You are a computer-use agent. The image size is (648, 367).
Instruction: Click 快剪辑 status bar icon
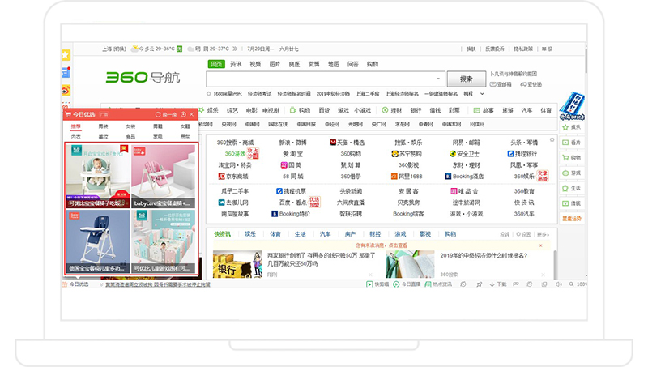377,284
